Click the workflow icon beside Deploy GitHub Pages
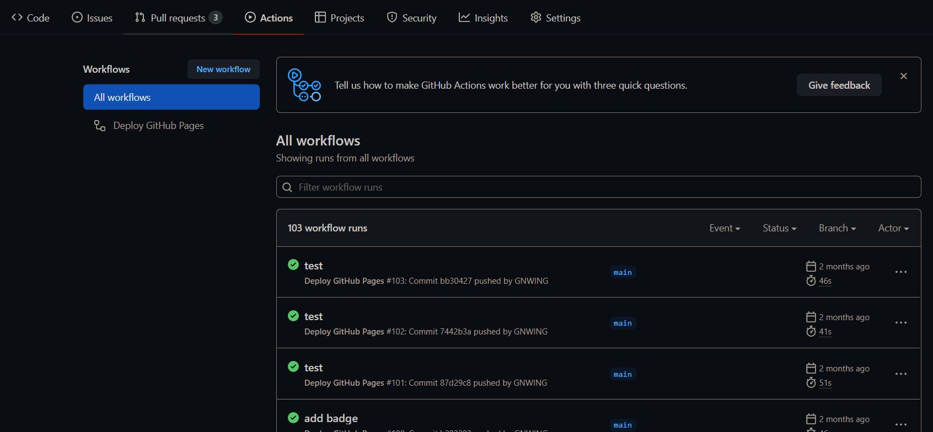This screenshot has width=933, height=432. click(x=100, y=126)
